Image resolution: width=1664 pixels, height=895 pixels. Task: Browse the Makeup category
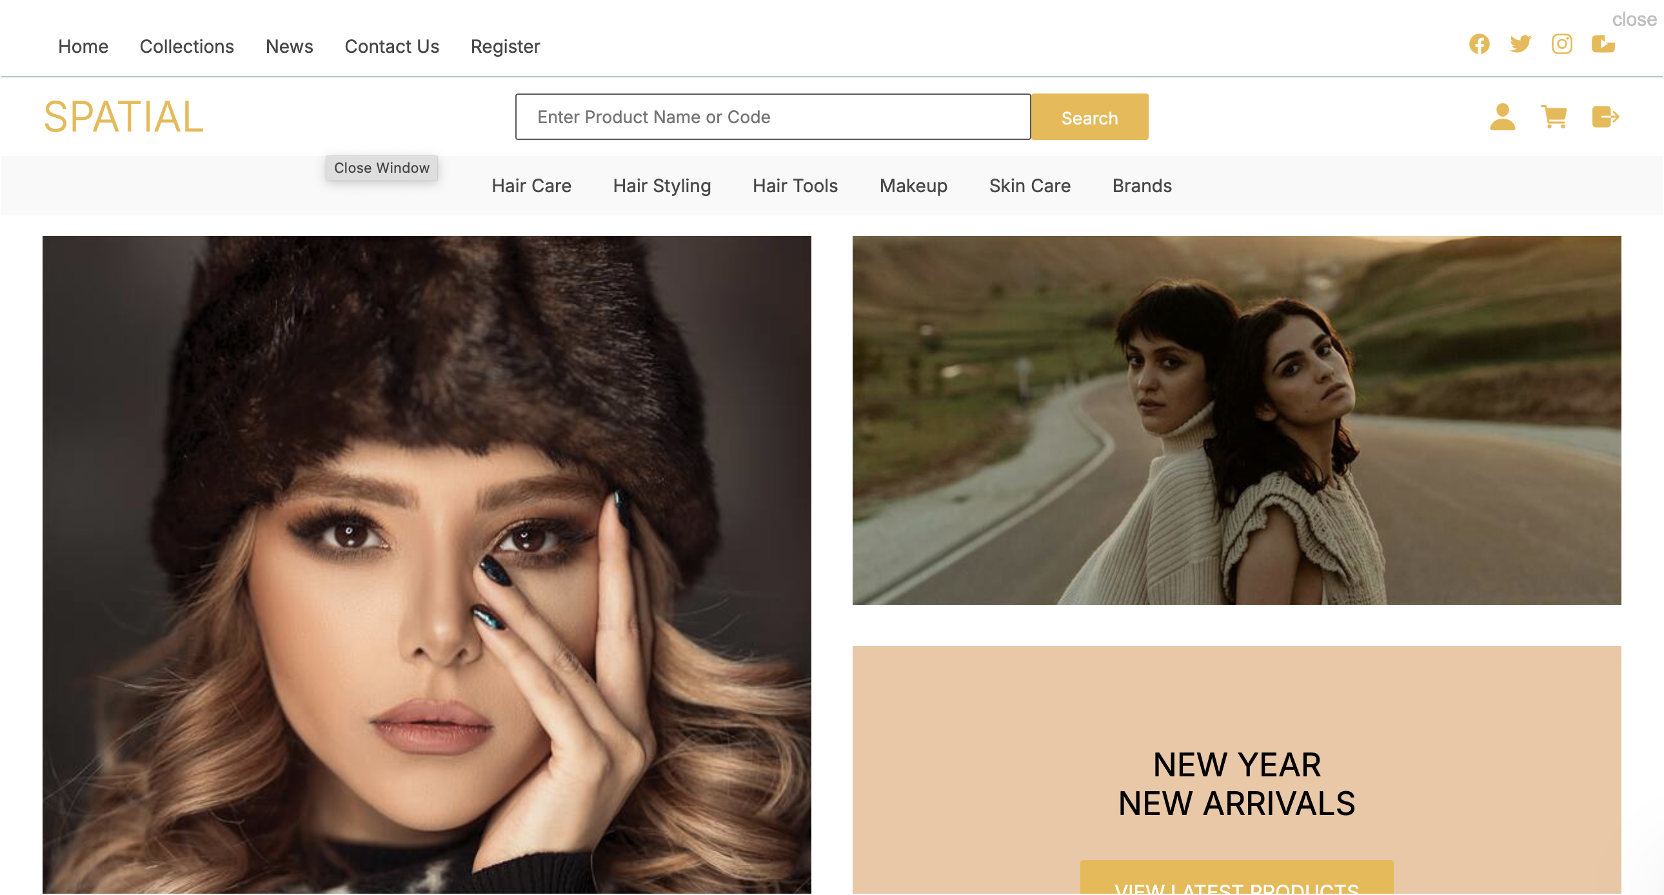913,186
